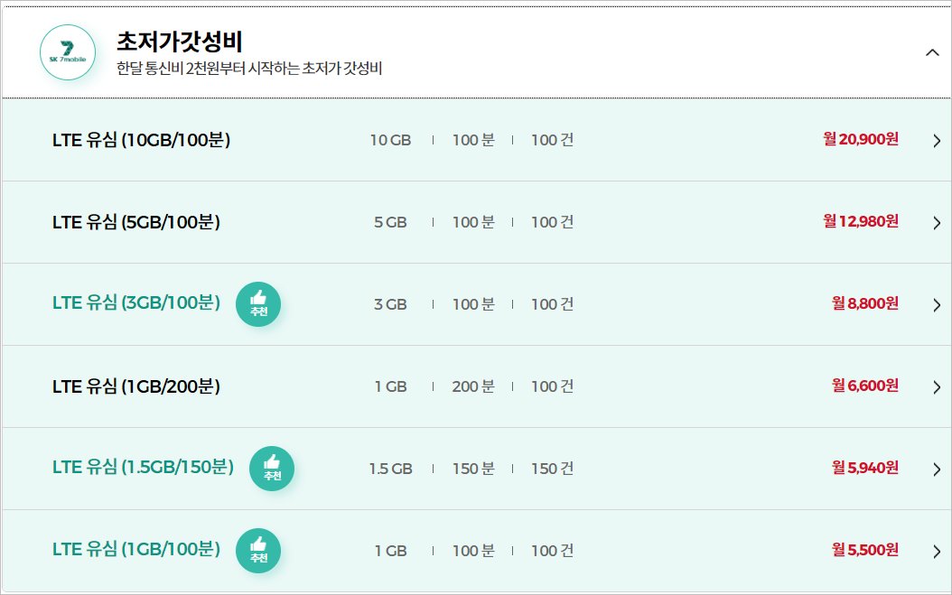Viewport: 952px width, 595px height.
Task: Click the 초저가갓성비 section heading
Action: 180,42
